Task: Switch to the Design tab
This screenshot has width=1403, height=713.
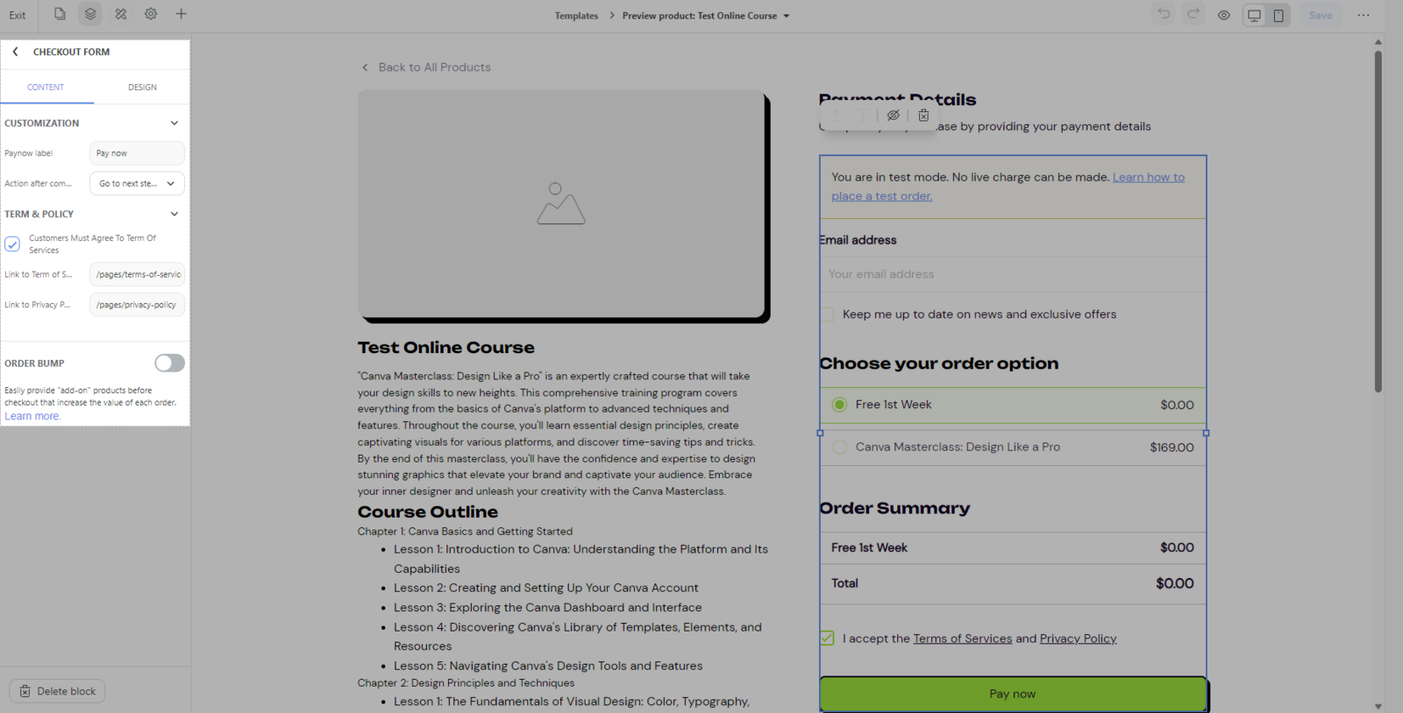Action: pyautogui.click(x=142, y=87)
